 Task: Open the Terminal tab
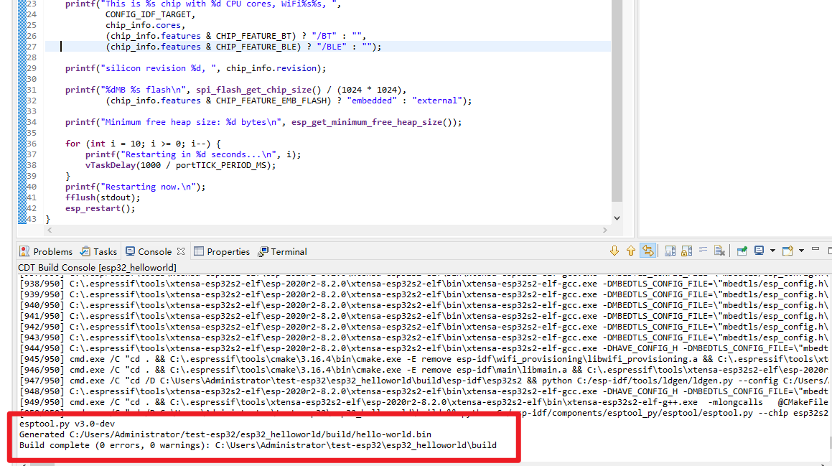(286, 251)
